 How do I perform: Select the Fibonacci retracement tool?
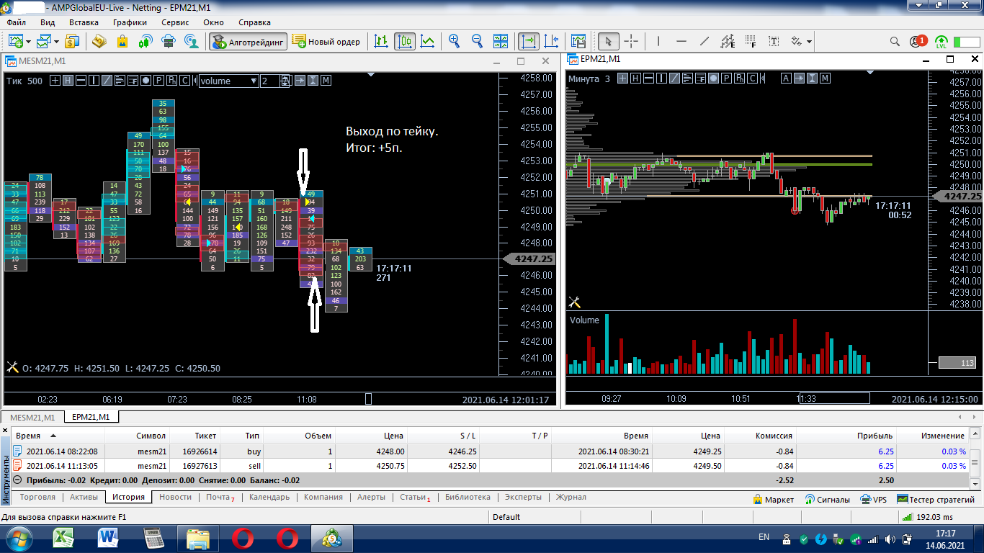coord(751,41)
